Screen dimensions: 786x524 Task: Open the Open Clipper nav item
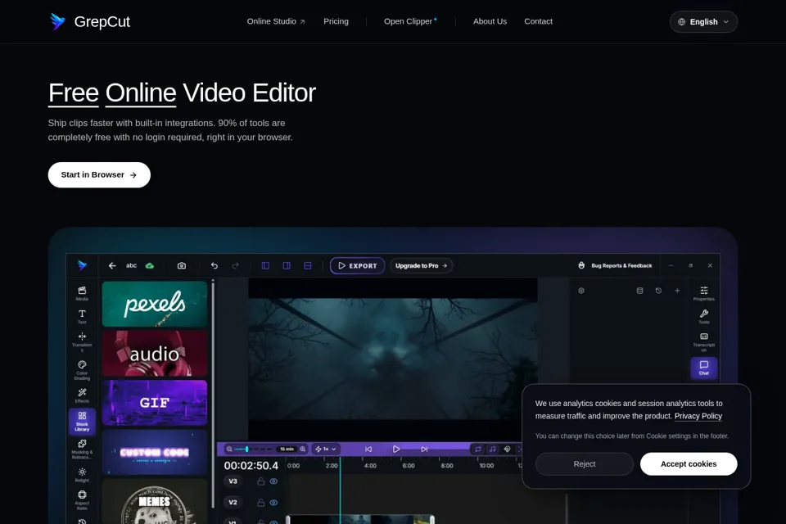[410, 21]
